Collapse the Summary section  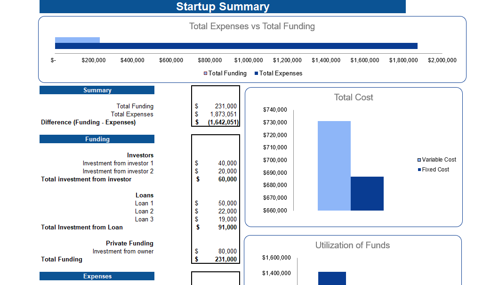point(97,90)
